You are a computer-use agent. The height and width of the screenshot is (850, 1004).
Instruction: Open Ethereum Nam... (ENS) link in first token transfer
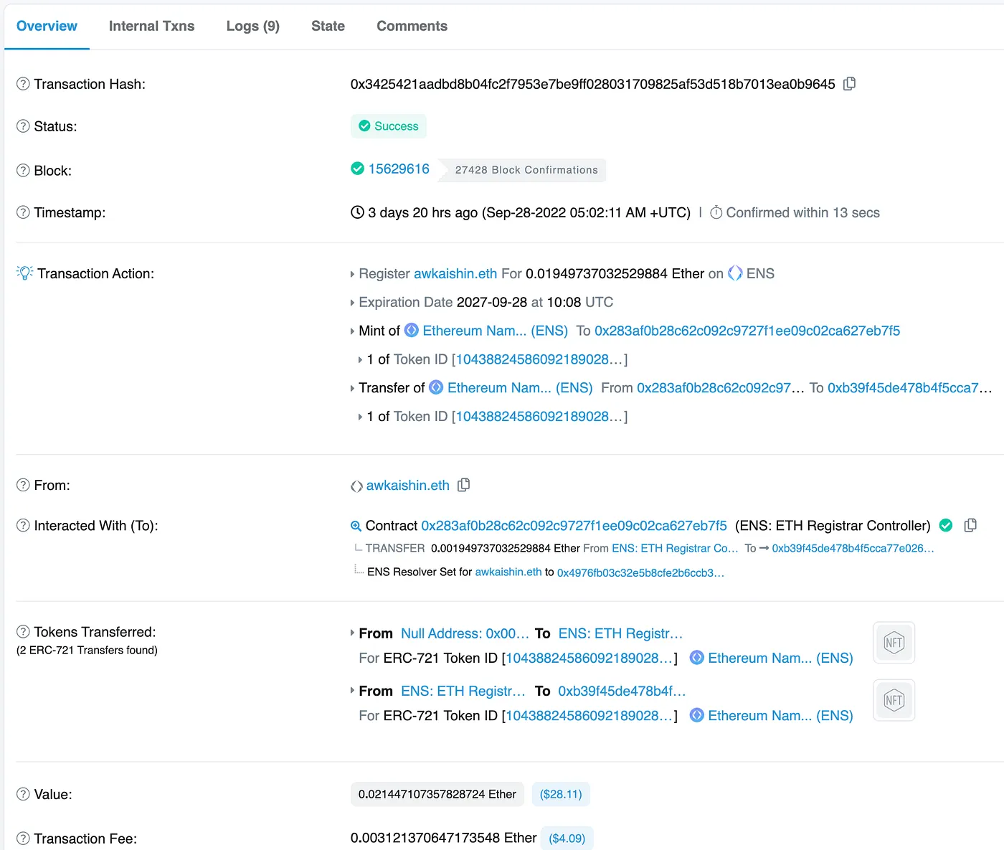coord(780,658)
